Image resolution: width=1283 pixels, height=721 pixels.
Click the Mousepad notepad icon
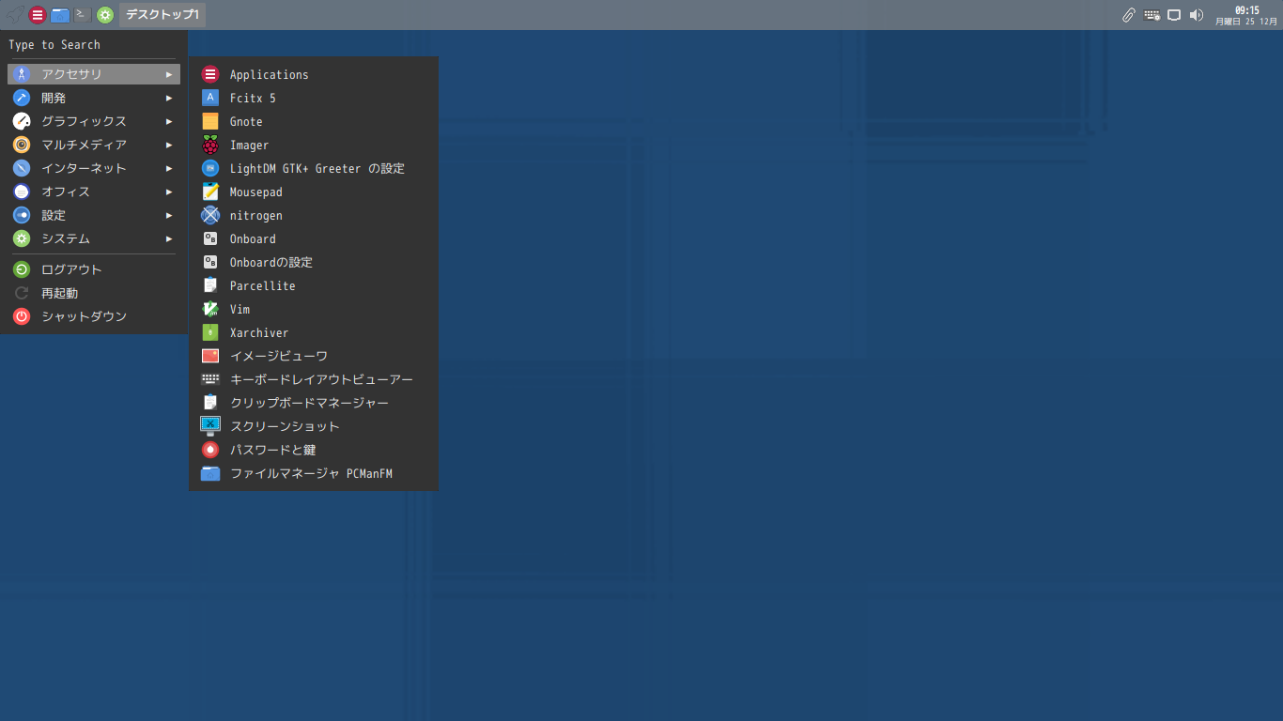210,192
